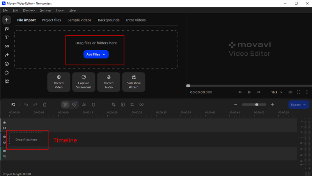This screenshot has height=176, width=312.
Task: Open the Color adjustments circle icon
Action: (123, 105)
